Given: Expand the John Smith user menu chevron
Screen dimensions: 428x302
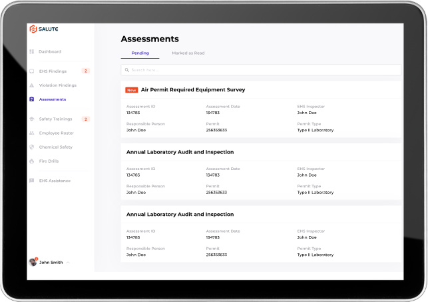Looking at the screenshot, I should pyautogui.click(x=68, y=263).
